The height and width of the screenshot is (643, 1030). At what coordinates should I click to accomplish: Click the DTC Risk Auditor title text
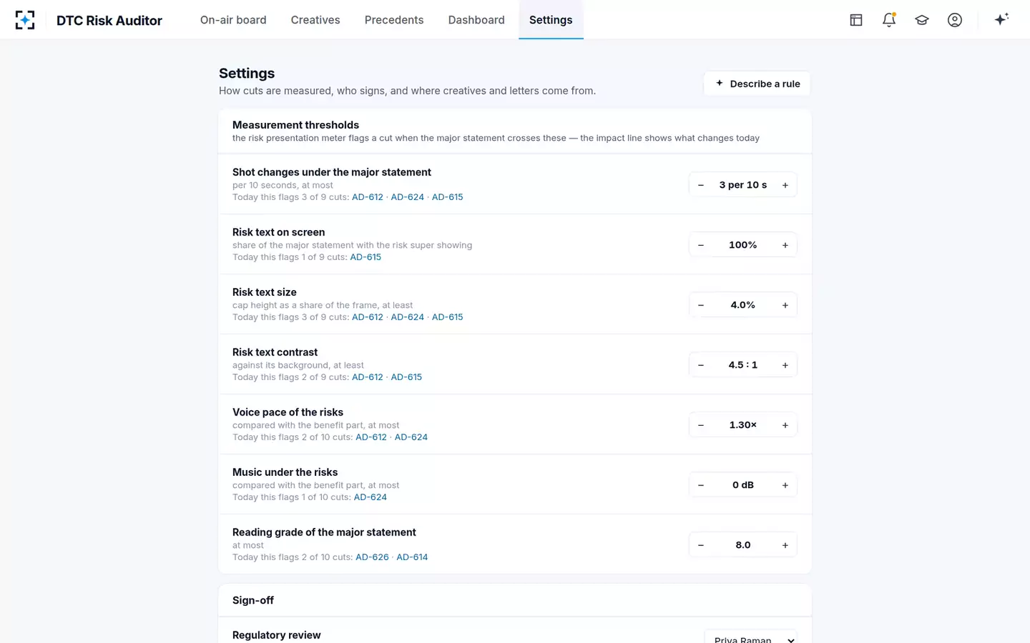click(x=109, y=21)
